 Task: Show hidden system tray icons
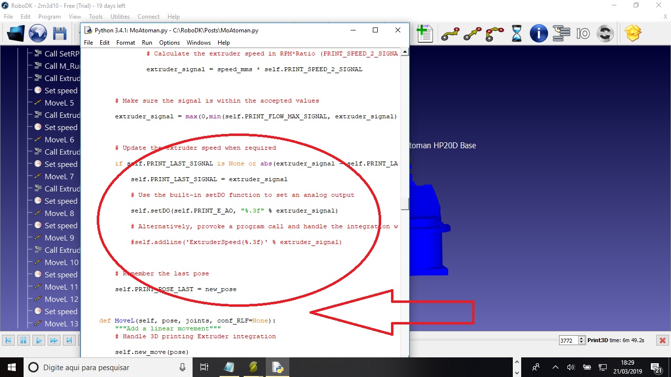[556, 367]
